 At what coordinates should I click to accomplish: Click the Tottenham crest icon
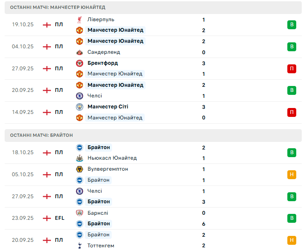pyautogui.click(x=79, y=246)
